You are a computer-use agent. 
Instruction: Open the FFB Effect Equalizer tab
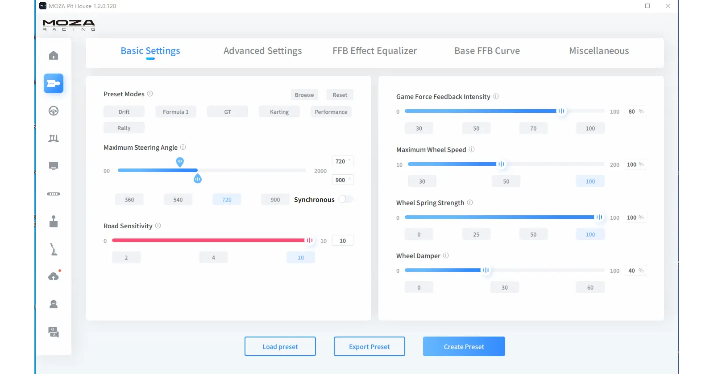pos(374,51)
